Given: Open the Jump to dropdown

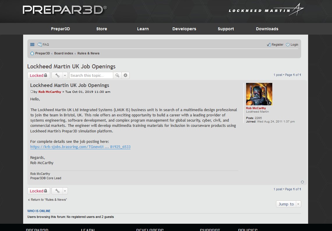Looking at the screenshot, I should (x=288, y=204).
